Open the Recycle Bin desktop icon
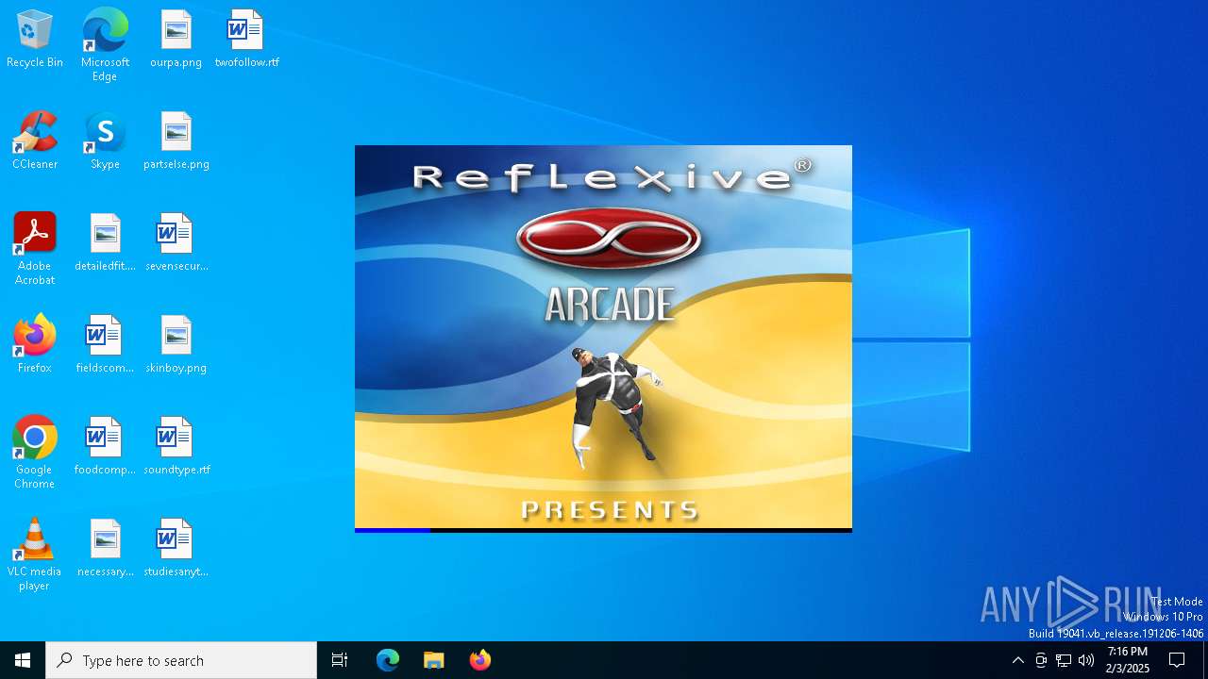The height and width of the screenshot is (679, 1208). coord(35,40)
